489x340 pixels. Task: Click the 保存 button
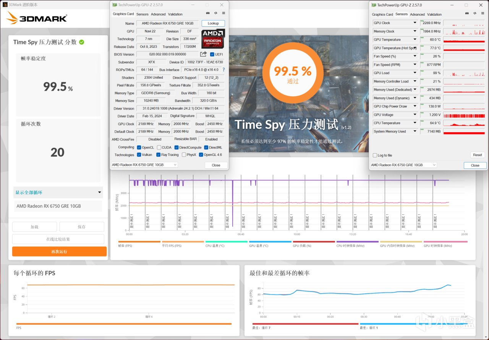[82, 227]
